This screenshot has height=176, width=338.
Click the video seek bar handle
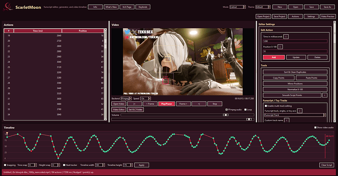(249, 119)
